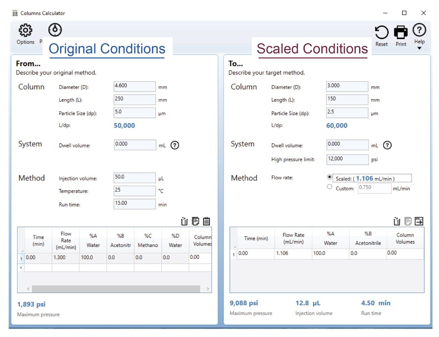Click the 9,088 psi maximum pressure value
Viewport: 439px width, 337px height.
[244, 303]
